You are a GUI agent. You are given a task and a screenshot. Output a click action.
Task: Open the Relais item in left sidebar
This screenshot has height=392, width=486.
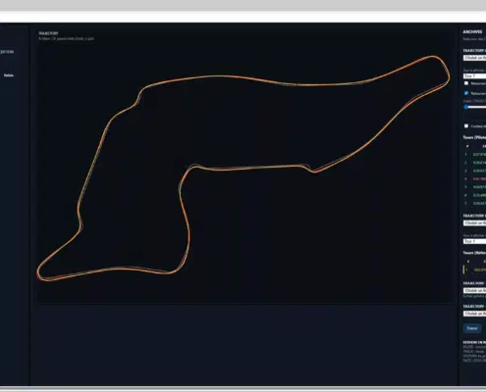[x=9, y=75]
